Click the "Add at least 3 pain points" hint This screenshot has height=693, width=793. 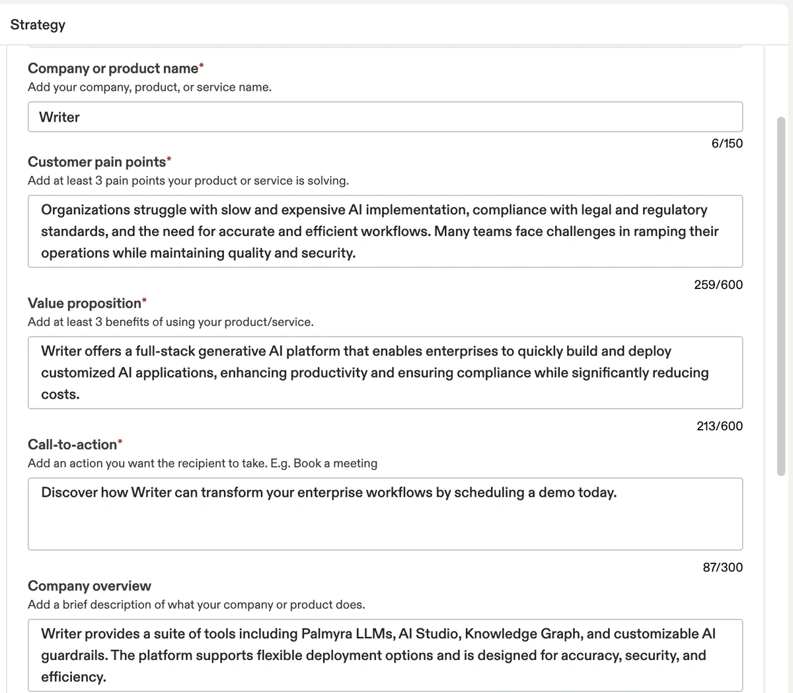point(188,181)
